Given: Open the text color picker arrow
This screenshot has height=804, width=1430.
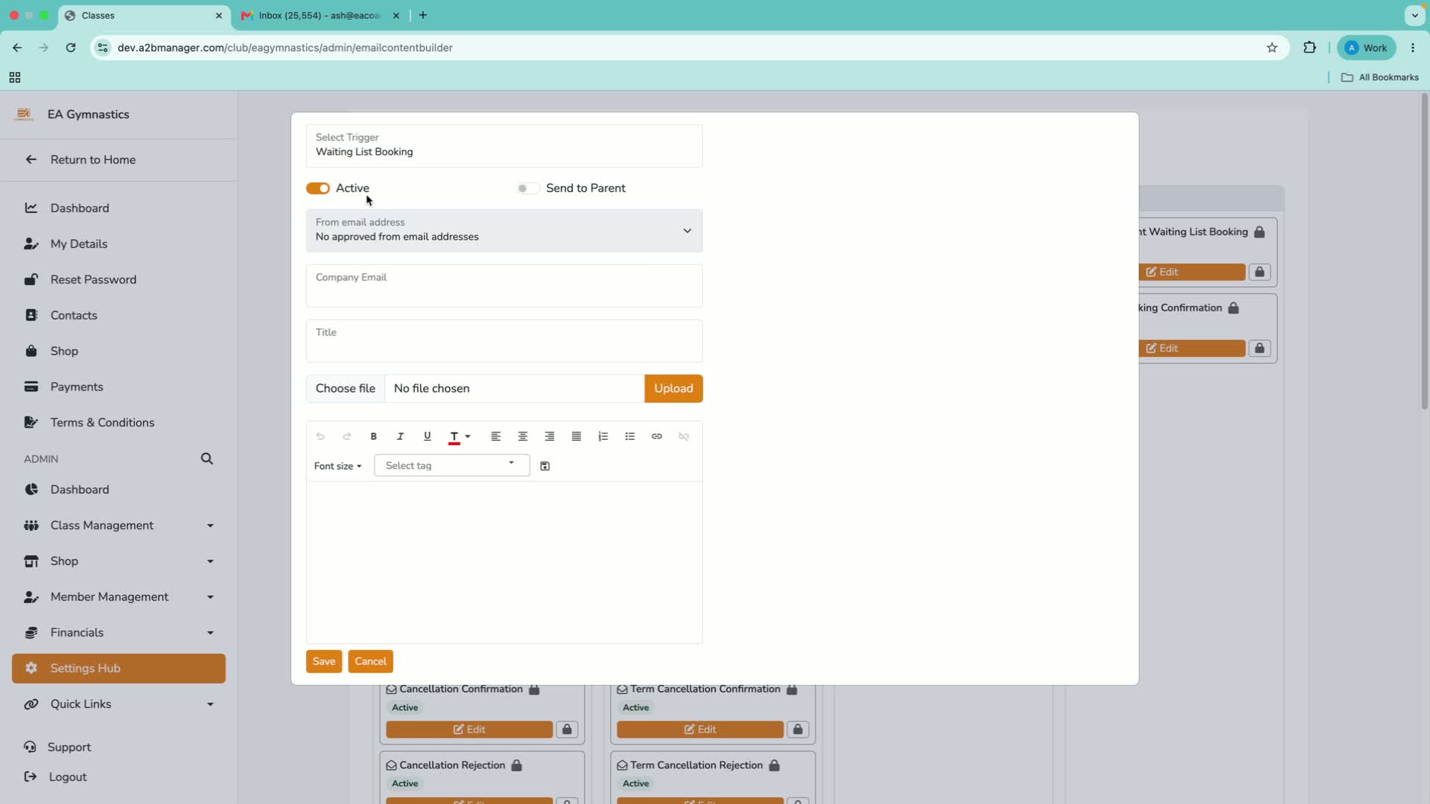Looking at the screenshot, I should [468, 436].
